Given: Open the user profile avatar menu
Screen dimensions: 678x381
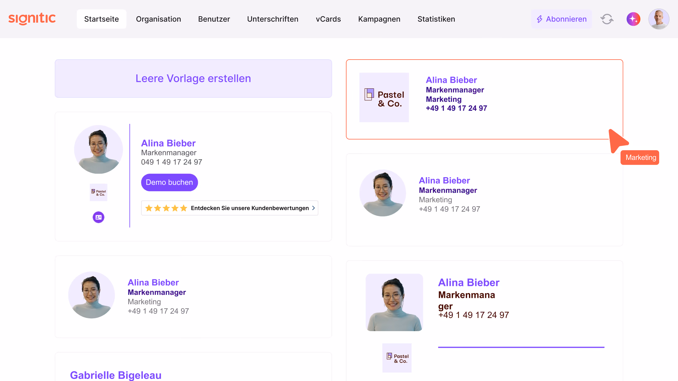Looking at the screenshot, I should click(x=659, y=19).
